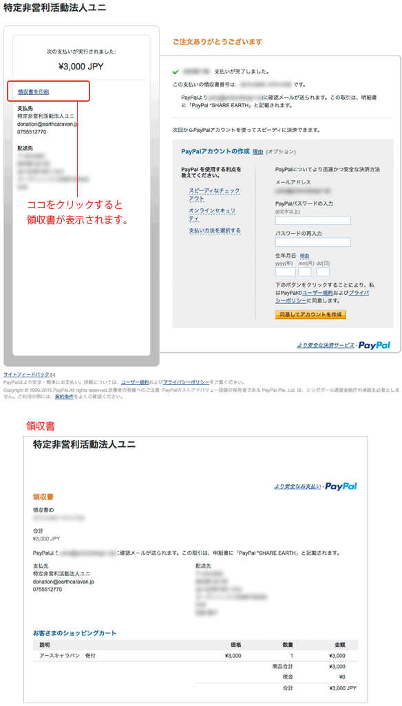The width and height of the screenshot is (402, 706).
Task: Click the 同意してアカウントを作成 button
Action: (310, 314)
